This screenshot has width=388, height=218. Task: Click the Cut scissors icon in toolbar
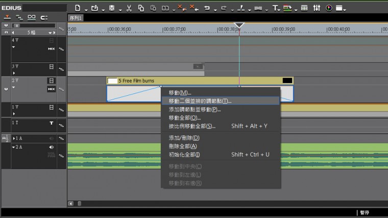tap(129, 8)
